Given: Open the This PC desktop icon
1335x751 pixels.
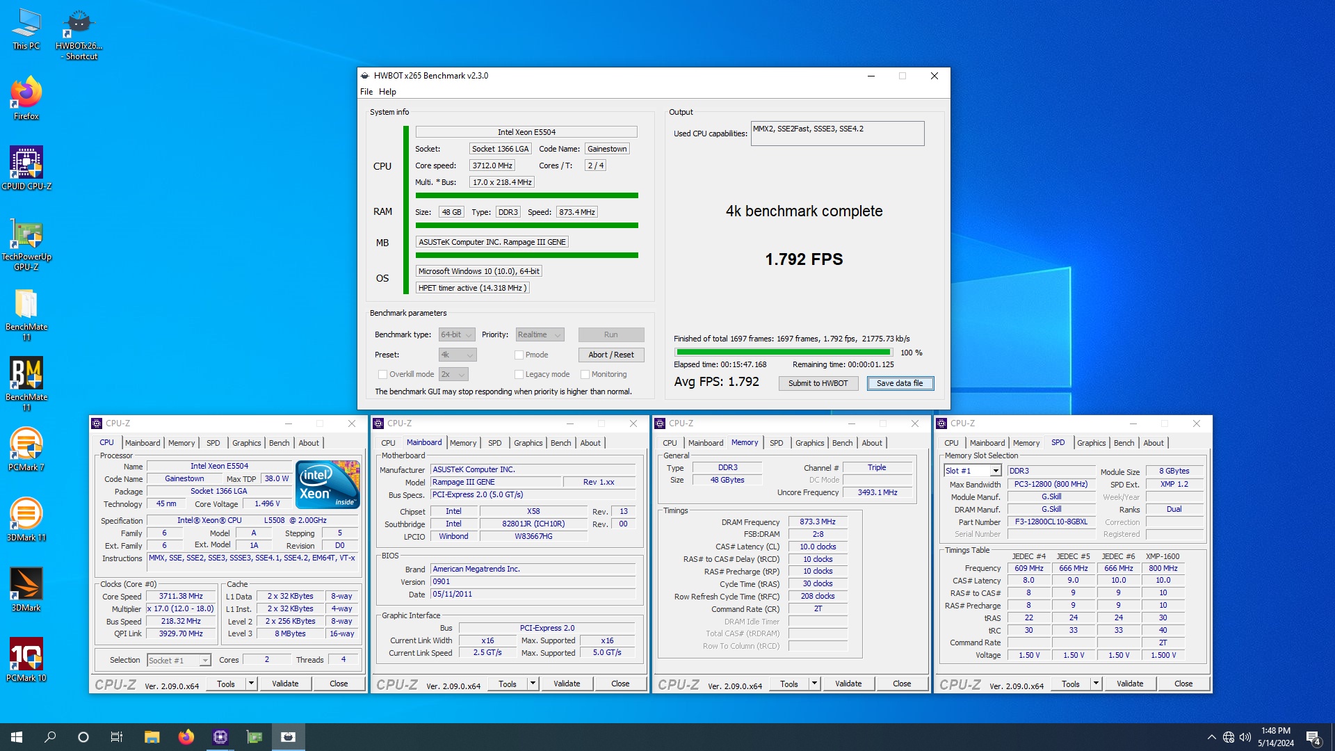Looking at the screenshot, I should 26,29.
